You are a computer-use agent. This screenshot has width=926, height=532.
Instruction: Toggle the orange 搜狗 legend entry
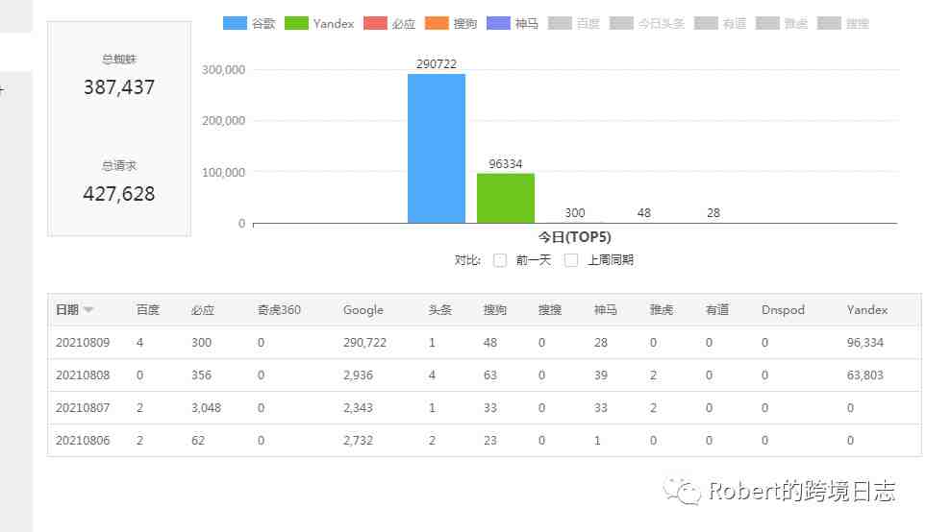(451, 24)
